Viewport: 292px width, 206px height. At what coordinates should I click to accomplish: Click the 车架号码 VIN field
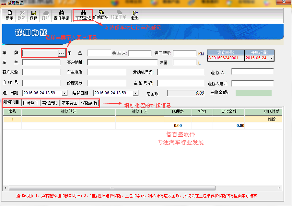pos(181,83)
